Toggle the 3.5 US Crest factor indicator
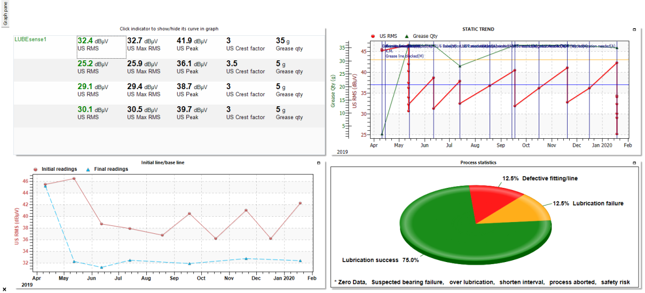Image resolution: width=645 pixels, height=293 pixels. [x=245, y=67]
